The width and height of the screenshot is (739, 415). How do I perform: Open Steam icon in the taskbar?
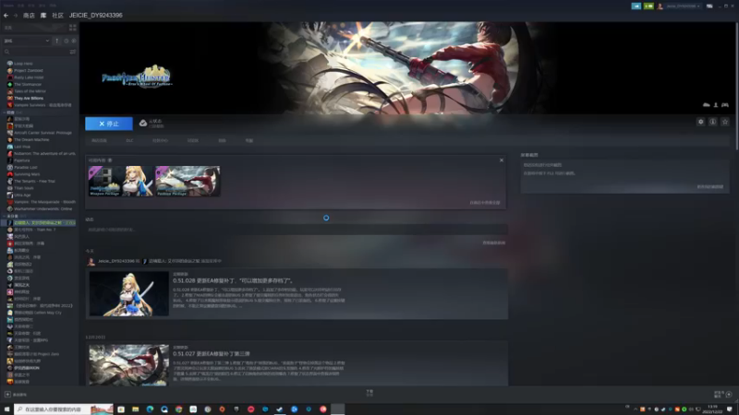(280, 409)
